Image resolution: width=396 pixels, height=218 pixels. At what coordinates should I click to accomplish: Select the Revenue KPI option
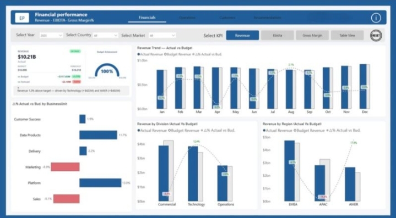(242, 36)
